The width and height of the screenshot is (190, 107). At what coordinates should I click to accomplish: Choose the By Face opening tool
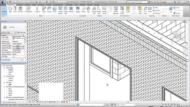(145, 10)
